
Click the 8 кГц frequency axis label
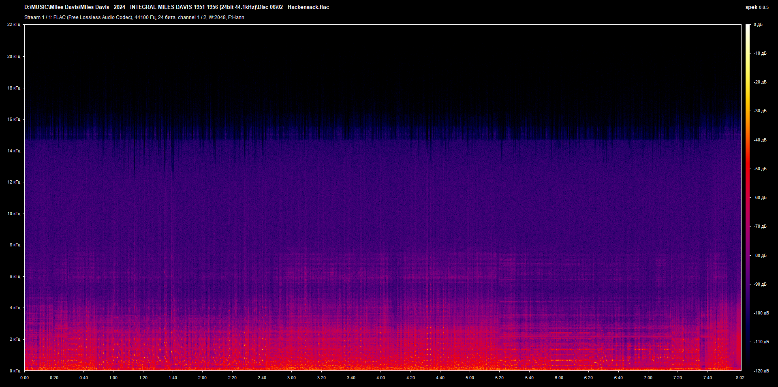15,245
